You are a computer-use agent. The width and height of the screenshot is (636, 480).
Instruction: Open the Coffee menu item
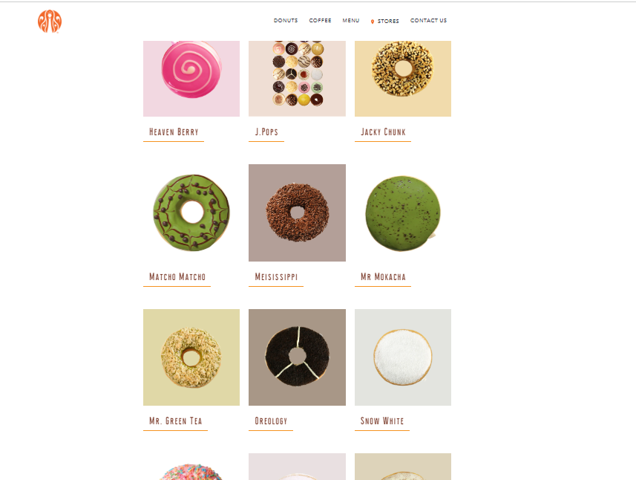coord(320,20)
